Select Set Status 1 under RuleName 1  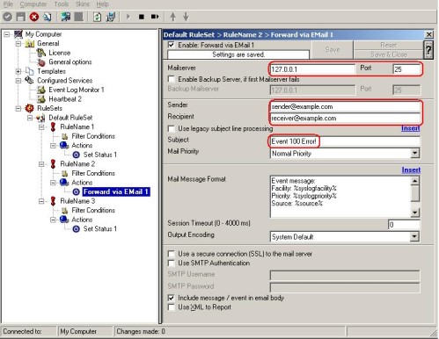coord(100,155)
